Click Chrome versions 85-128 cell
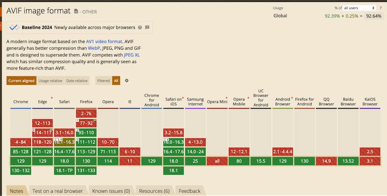Image resolution: width=387 pixels, height=196 pixels. (x=21, y=152)
